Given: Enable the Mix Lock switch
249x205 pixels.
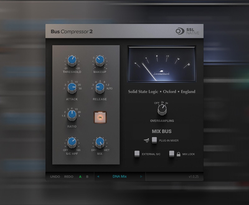Looking at the screenshot, I should point(172,154).
